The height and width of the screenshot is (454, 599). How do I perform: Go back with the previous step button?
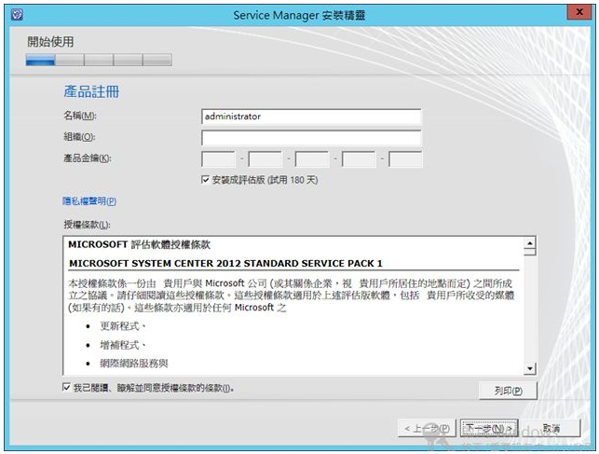(427, 429)
